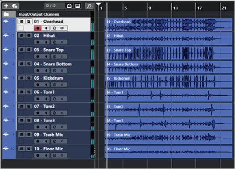Open channel settings for 09 - Trash Mic
Image resolution: width=235 pixels, height=169 pixels.
[54, 141]
